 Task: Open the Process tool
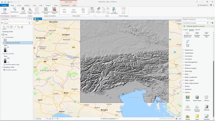pyautogui.click(x=98, y=10)
